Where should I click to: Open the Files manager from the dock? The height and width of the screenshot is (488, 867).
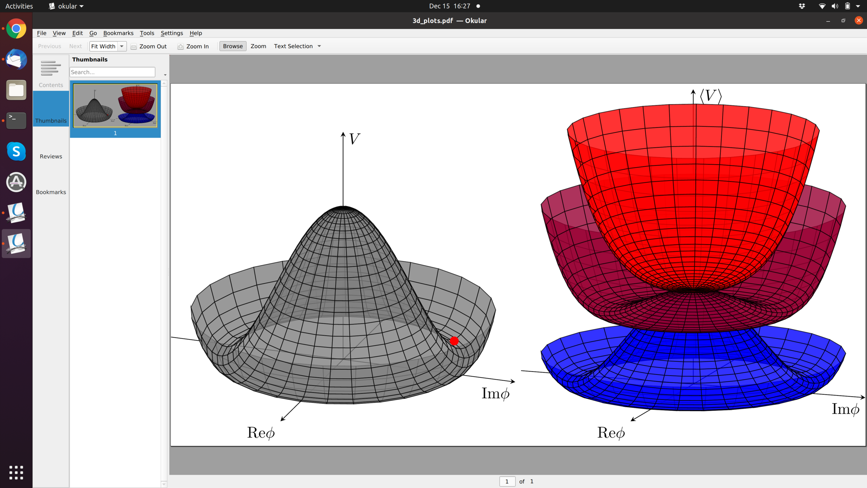[16, 90]
